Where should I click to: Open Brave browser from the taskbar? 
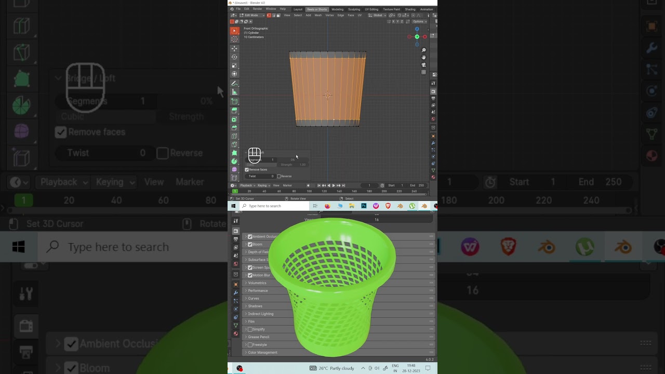(x=388, y=206)
